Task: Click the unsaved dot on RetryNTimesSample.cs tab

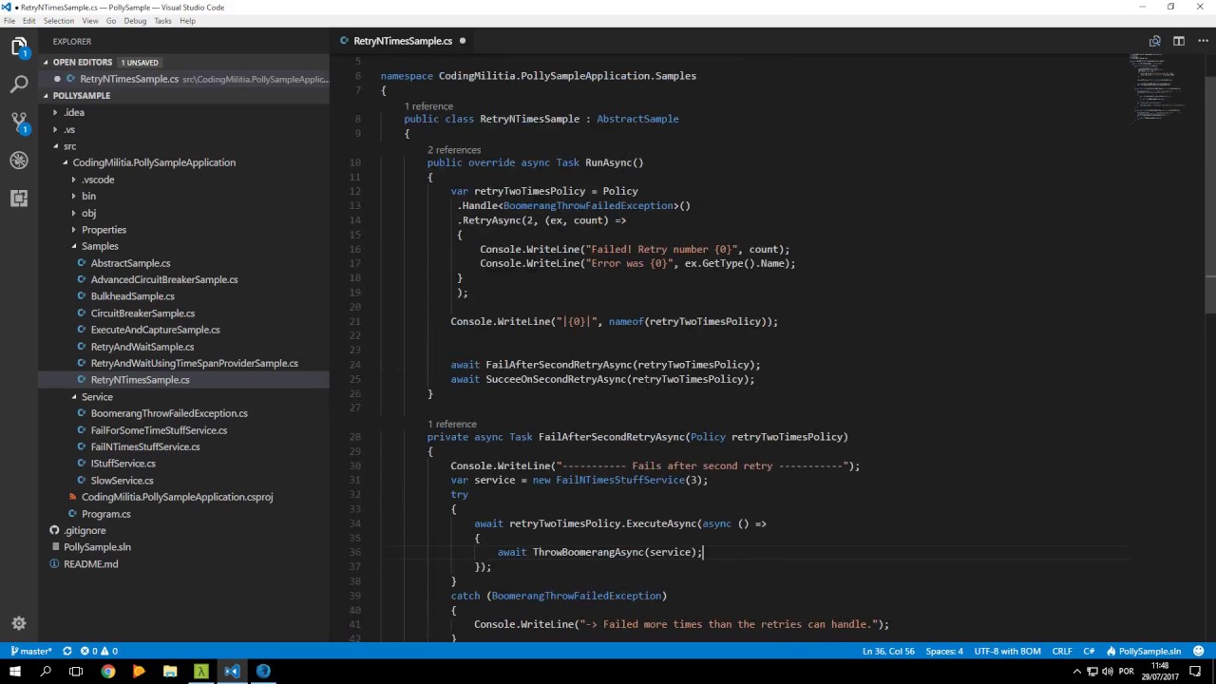Action: pos(463,41)
